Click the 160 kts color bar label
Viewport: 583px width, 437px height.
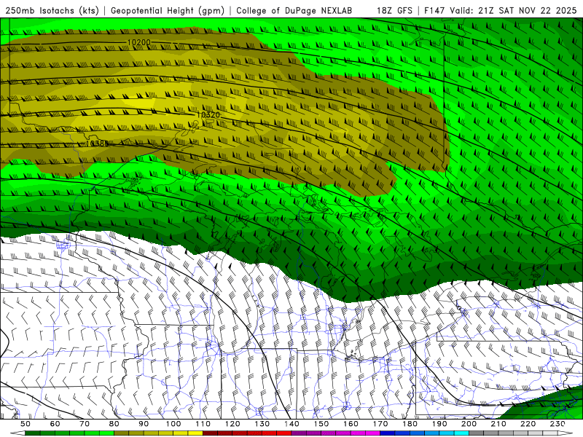point(351,424)
